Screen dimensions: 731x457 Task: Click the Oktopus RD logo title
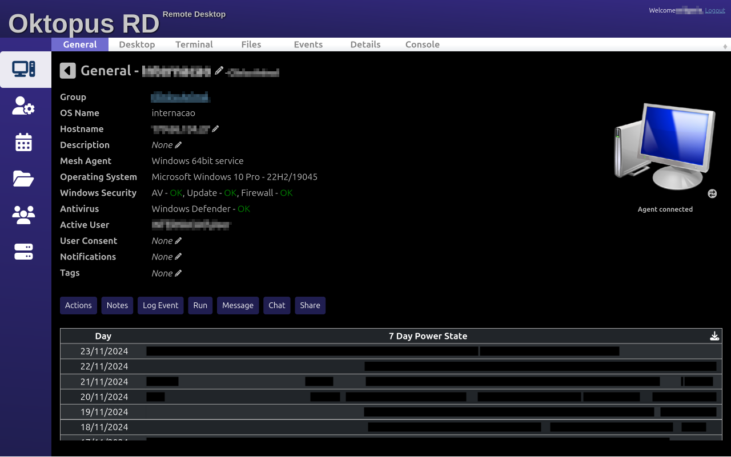(84, 24)
